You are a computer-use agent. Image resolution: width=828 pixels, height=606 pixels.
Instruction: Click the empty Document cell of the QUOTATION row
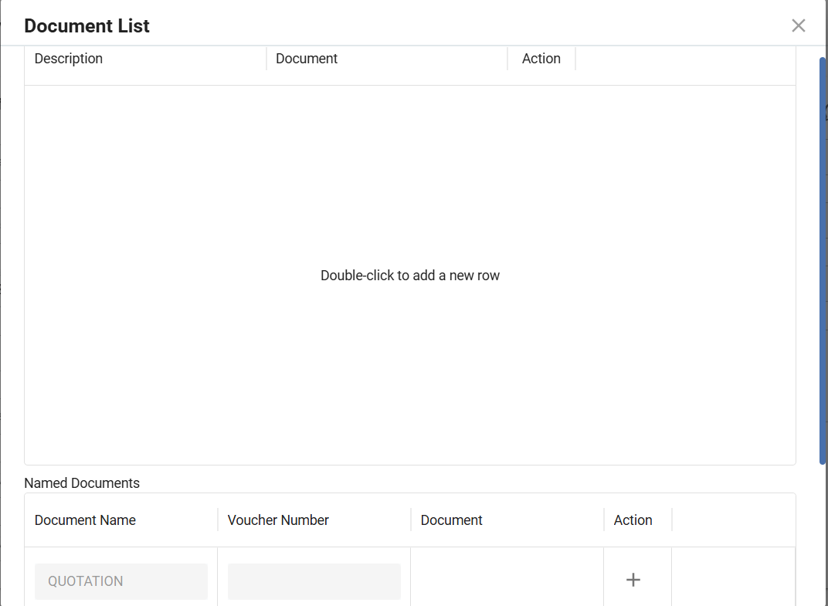(506, 581)
